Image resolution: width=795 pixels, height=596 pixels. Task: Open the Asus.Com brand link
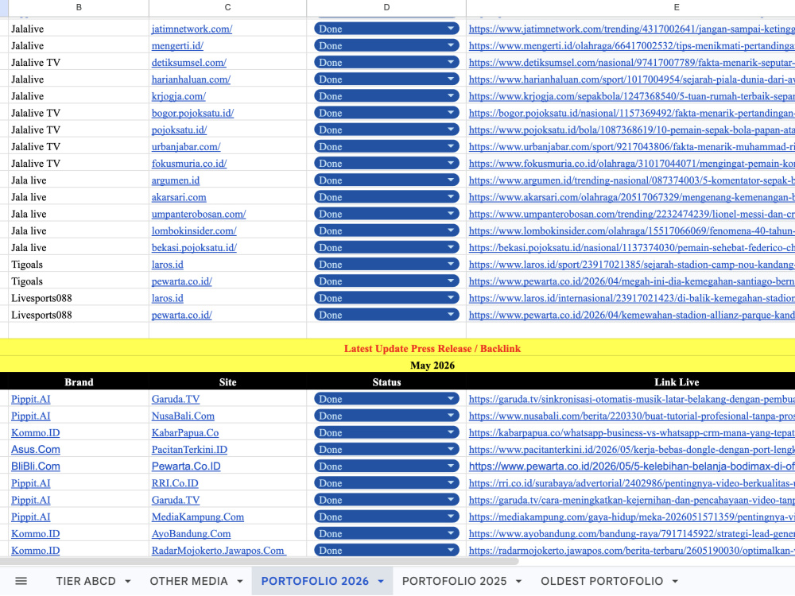click(x=36, y=449)
